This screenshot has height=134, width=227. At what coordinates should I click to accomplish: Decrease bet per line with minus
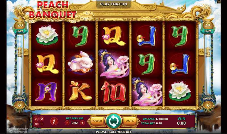(x=67, y=123)
